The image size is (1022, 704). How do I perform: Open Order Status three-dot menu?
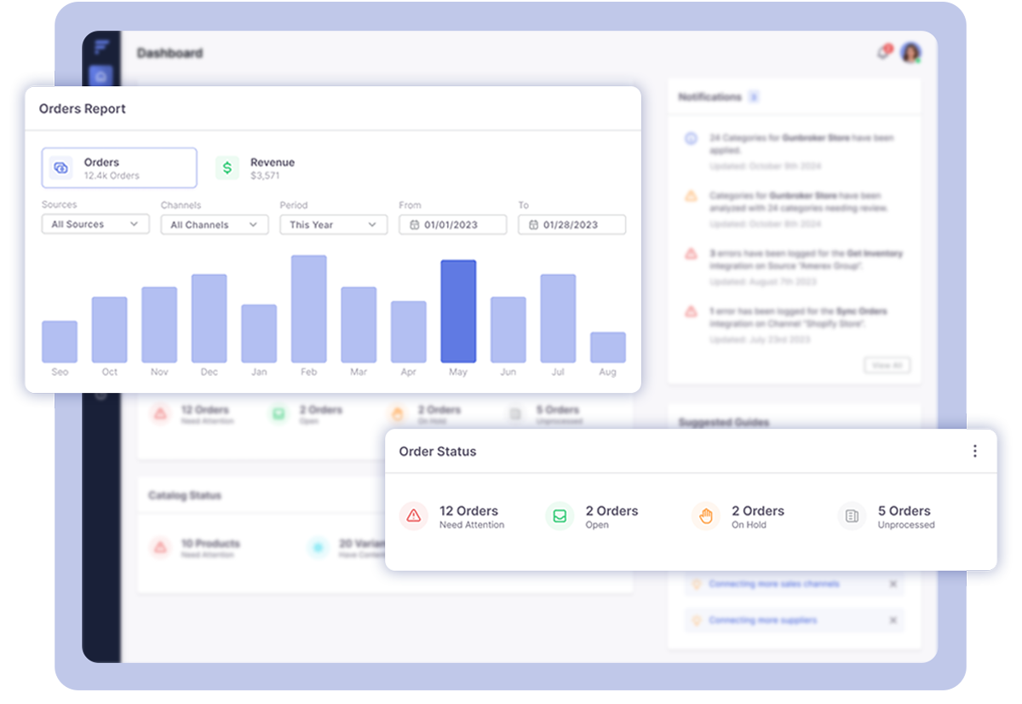[x=975, y=452]
